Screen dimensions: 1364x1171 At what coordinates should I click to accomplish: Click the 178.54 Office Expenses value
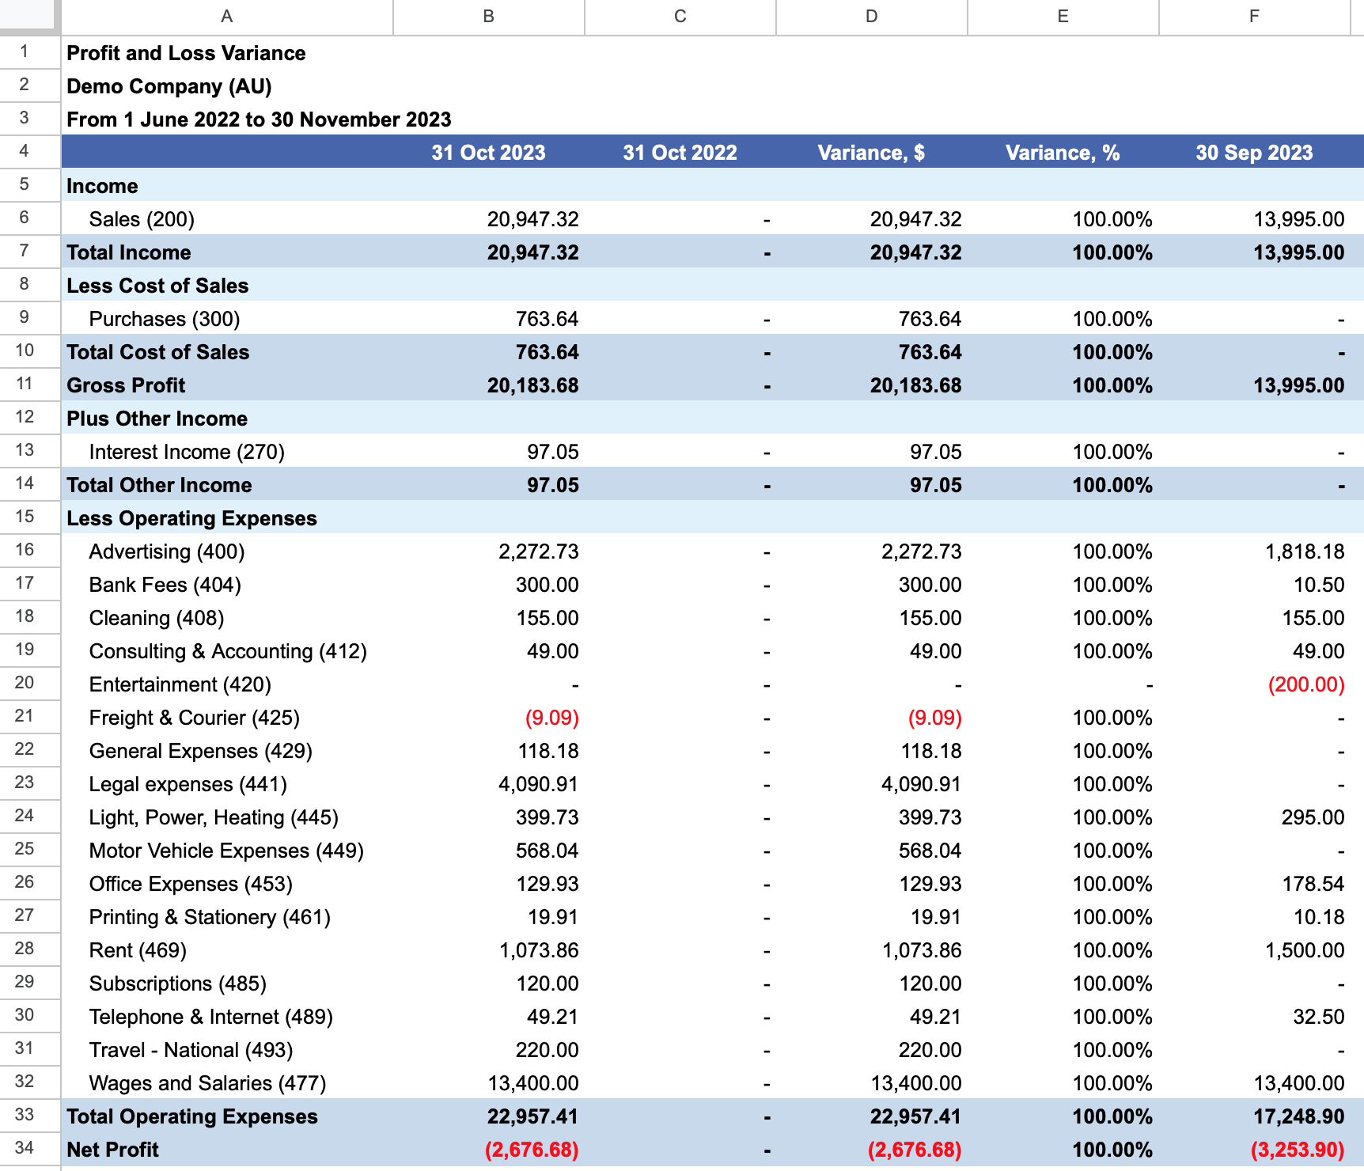[1313, 884]
